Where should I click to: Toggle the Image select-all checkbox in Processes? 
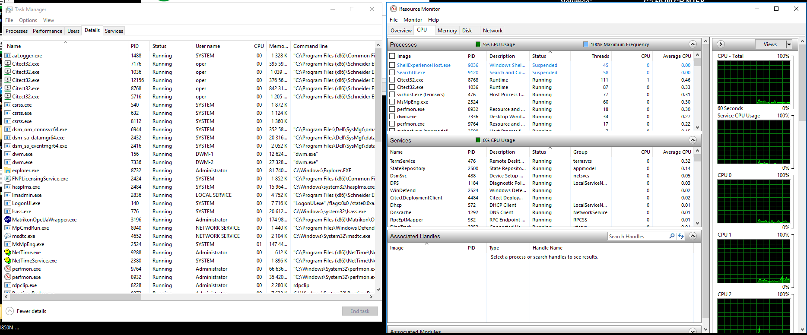pos(392,56)
